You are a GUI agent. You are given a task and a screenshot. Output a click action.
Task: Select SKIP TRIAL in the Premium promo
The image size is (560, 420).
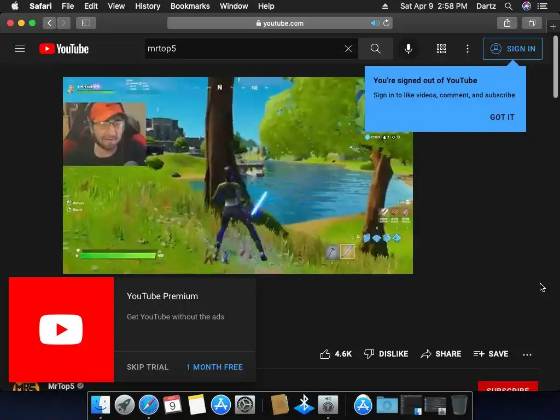(148, 367)
